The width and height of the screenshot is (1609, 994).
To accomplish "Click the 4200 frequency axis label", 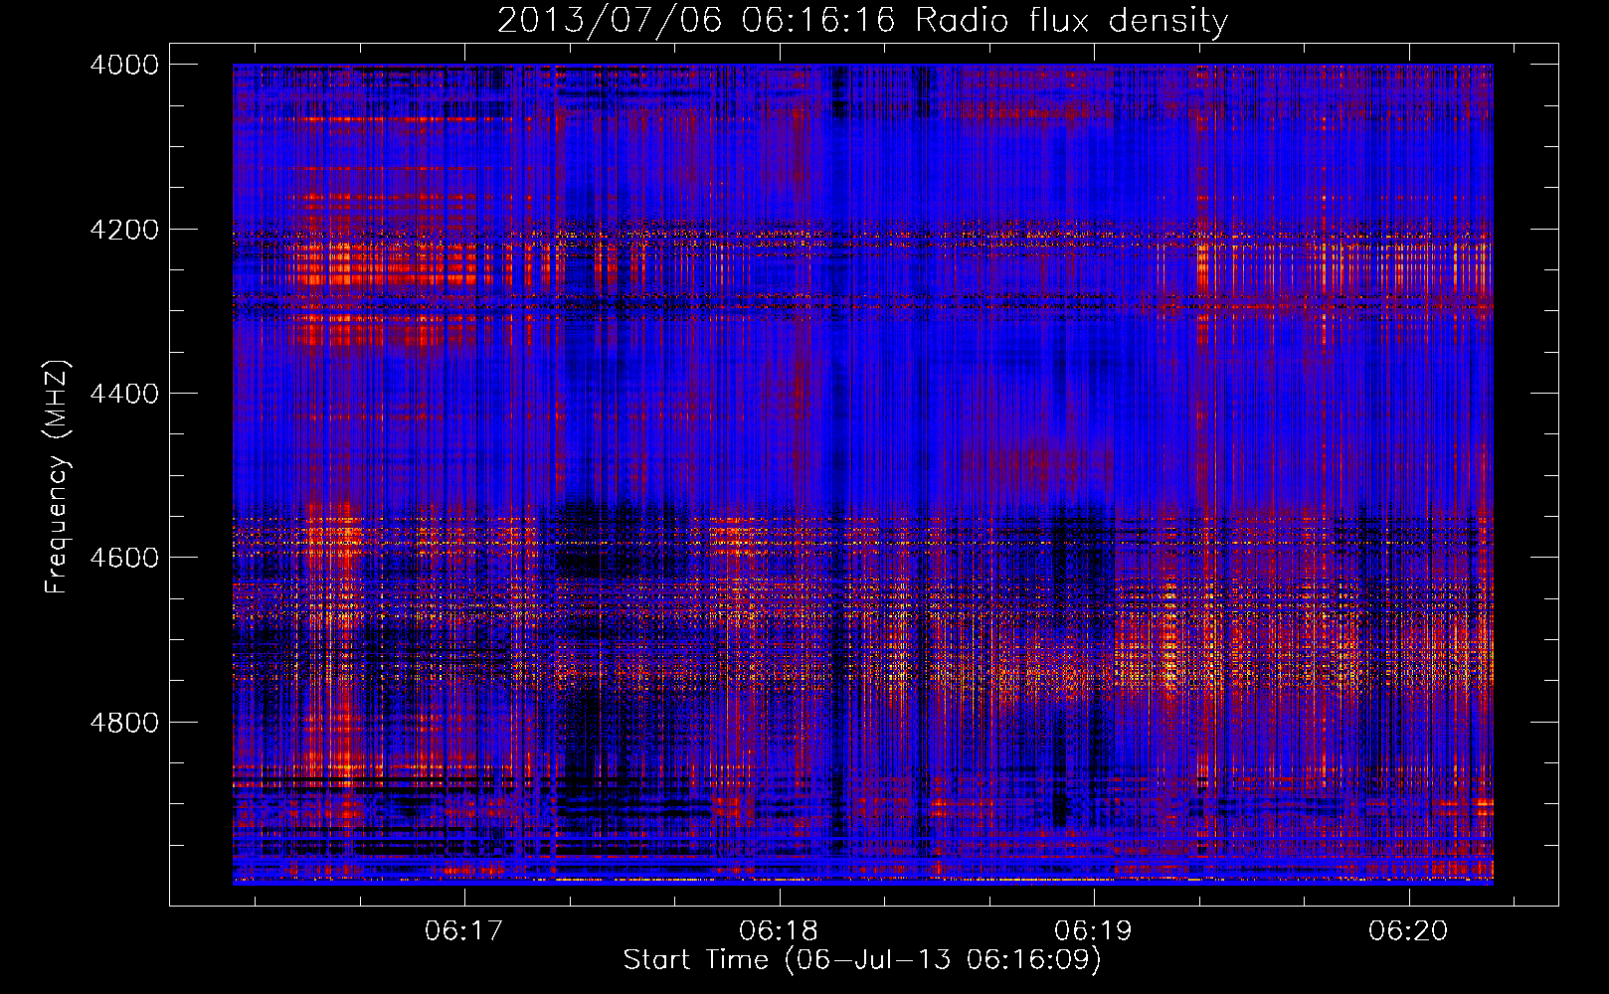I will pyautogui.click(x=124, y=230).
